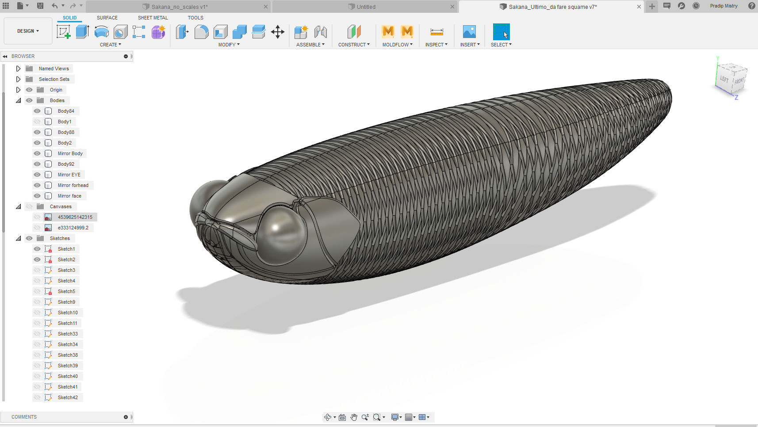Activate the Pan hand tool

354,417
